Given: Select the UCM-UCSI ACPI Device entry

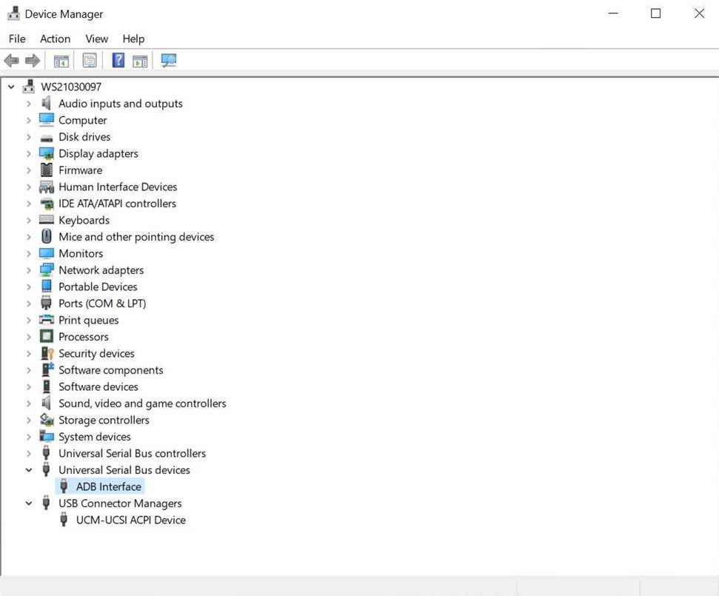Looking at the screenshot, I should pos(130,520).
